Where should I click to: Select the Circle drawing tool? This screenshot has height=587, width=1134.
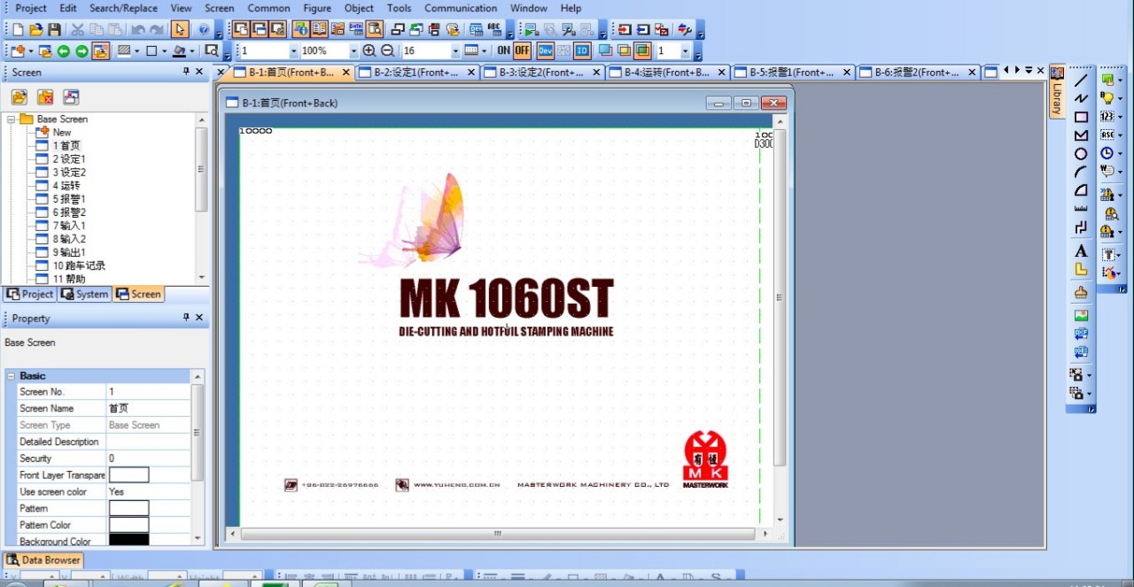(1081, 154)
